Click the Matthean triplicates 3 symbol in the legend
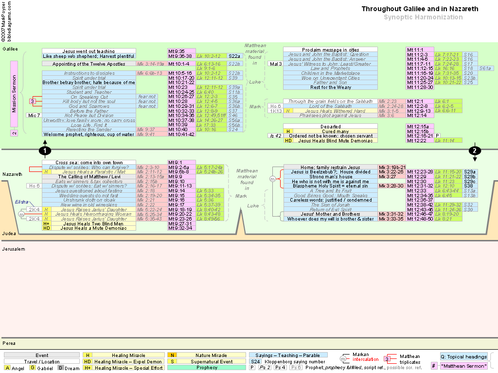This screenshot has height=373, width=498. coord(387,359)
